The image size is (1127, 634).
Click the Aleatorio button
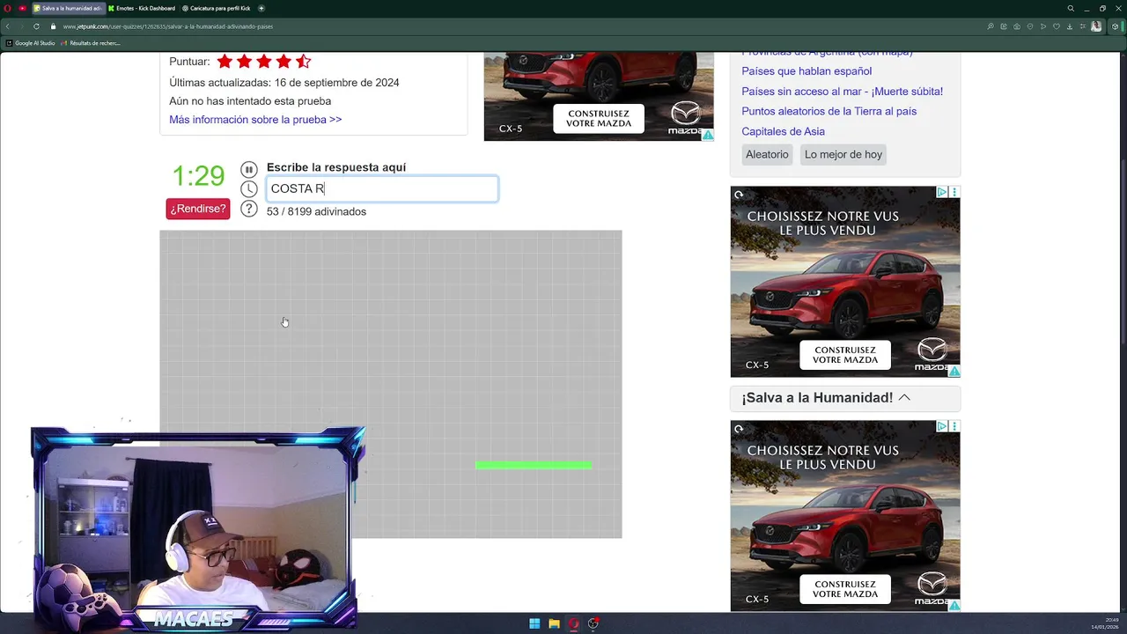(x=767, y=154)
